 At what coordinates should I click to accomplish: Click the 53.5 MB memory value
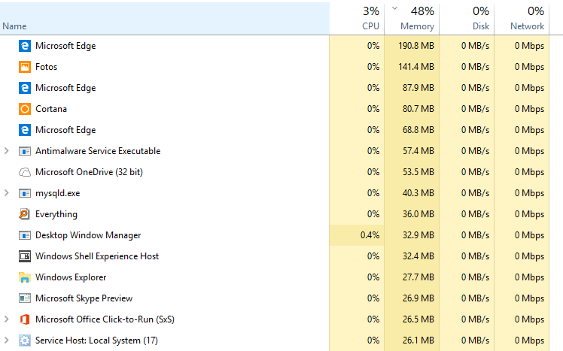coord(418,172)
